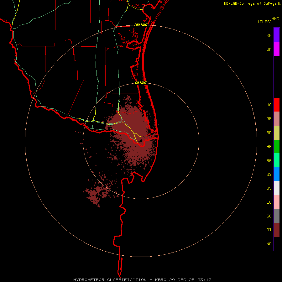Click the RA legend label
The image size is (282, 282).
(x=269, y=161)
